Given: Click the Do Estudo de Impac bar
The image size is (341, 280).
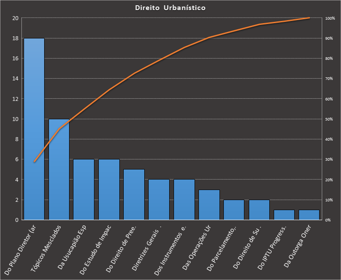Looking at the screenshot, I should pos(109,190).
